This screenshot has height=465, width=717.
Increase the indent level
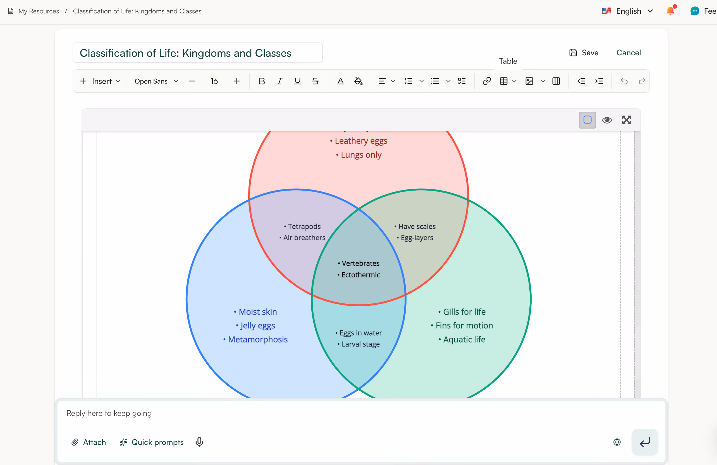tap(599, 81)
